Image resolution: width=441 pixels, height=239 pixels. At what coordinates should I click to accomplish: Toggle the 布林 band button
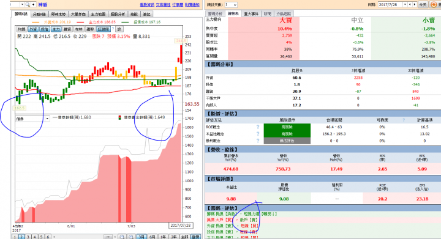(x=79, y=29)
